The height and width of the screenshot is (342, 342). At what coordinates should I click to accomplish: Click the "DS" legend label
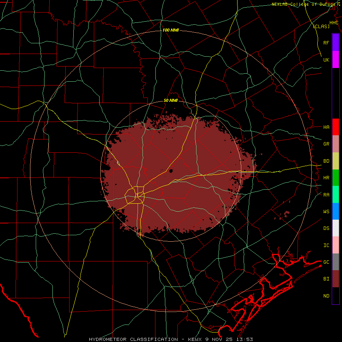[x=326, y=228]
